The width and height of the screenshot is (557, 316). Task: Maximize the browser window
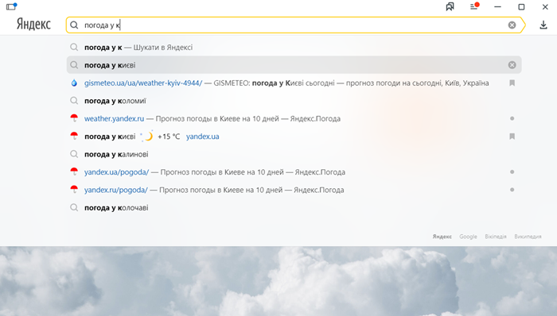[x=521, y=6]
